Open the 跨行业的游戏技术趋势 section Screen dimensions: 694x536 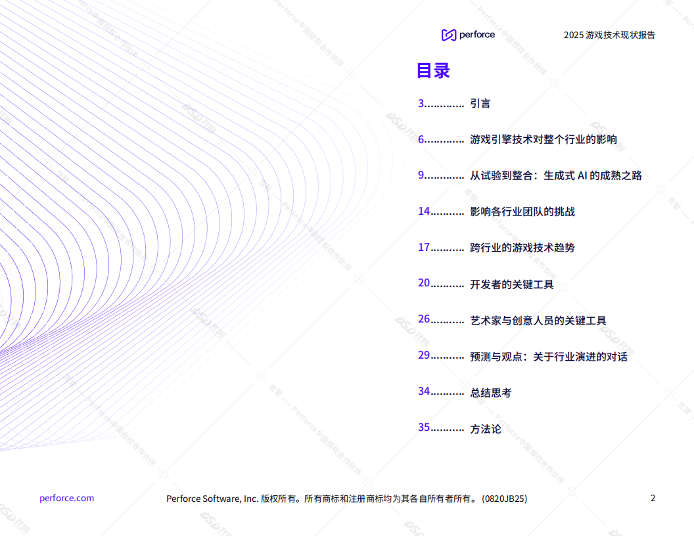(522, 248)
